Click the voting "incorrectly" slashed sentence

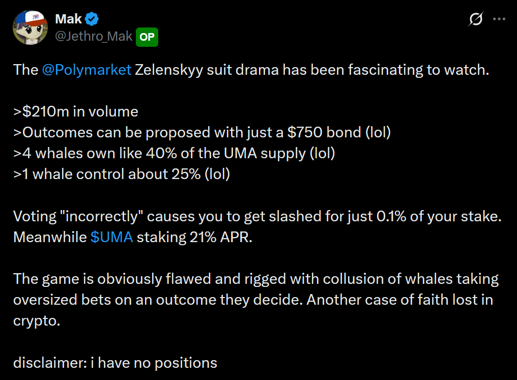click(257, 216)
